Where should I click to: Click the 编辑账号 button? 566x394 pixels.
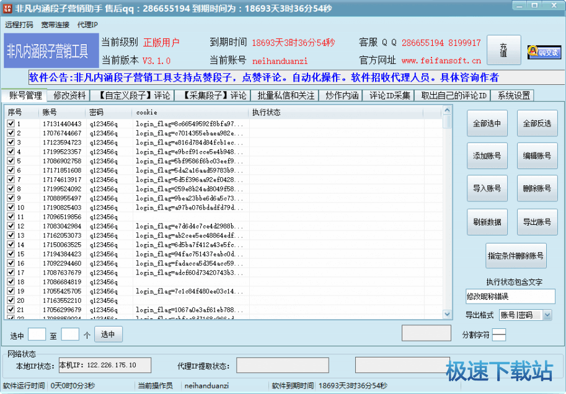coord(537,156)
